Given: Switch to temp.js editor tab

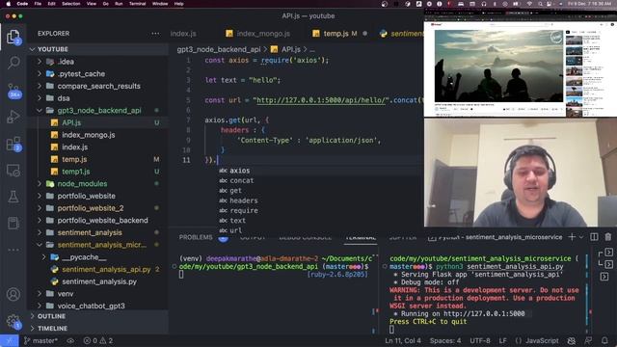Looking at the screenshot, I should (x=335, y=34).
